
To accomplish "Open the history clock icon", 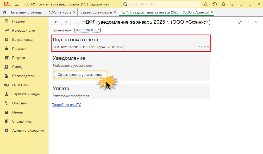I will (215, 4).
